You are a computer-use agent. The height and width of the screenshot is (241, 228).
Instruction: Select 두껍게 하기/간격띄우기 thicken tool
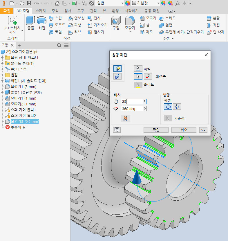(x=181, y=32)
